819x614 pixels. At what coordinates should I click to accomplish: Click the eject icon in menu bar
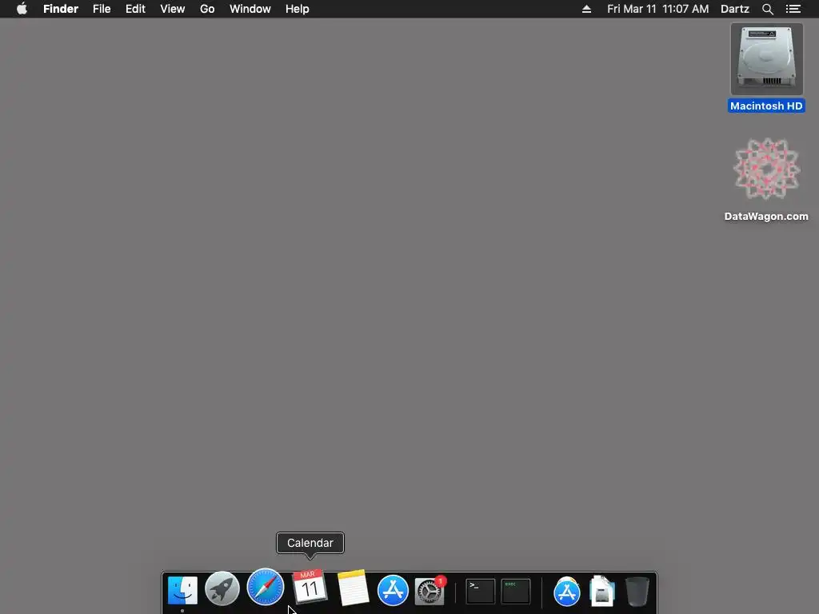tap(586, 9)
